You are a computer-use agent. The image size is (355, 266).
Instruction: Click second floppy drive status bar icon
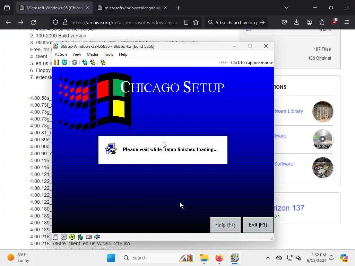pyautogui.click(x=64, y=237)
